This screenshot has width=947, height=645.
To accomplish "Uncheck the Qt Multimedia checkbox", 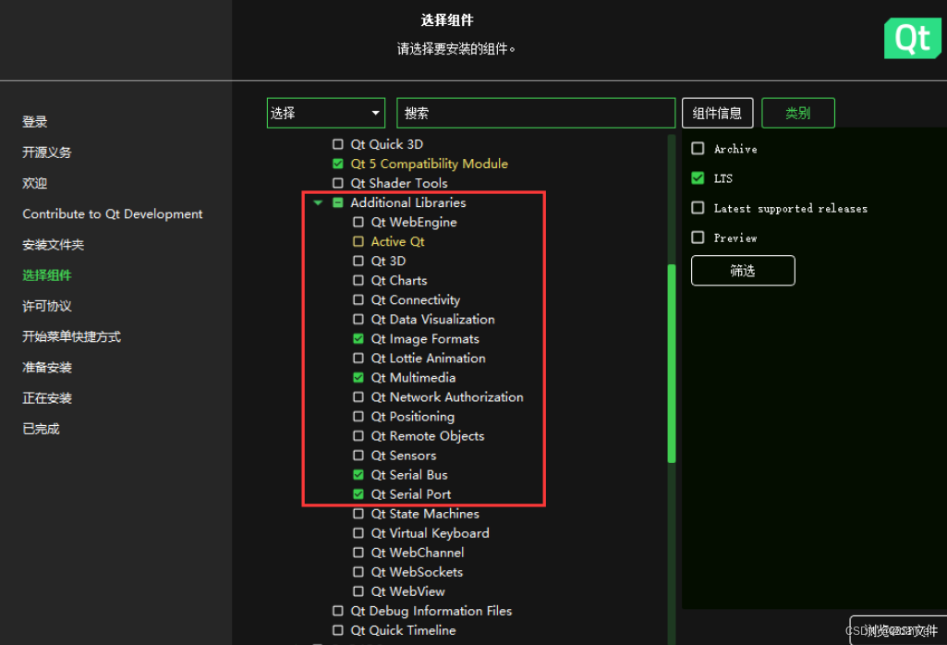I will 358,377.
